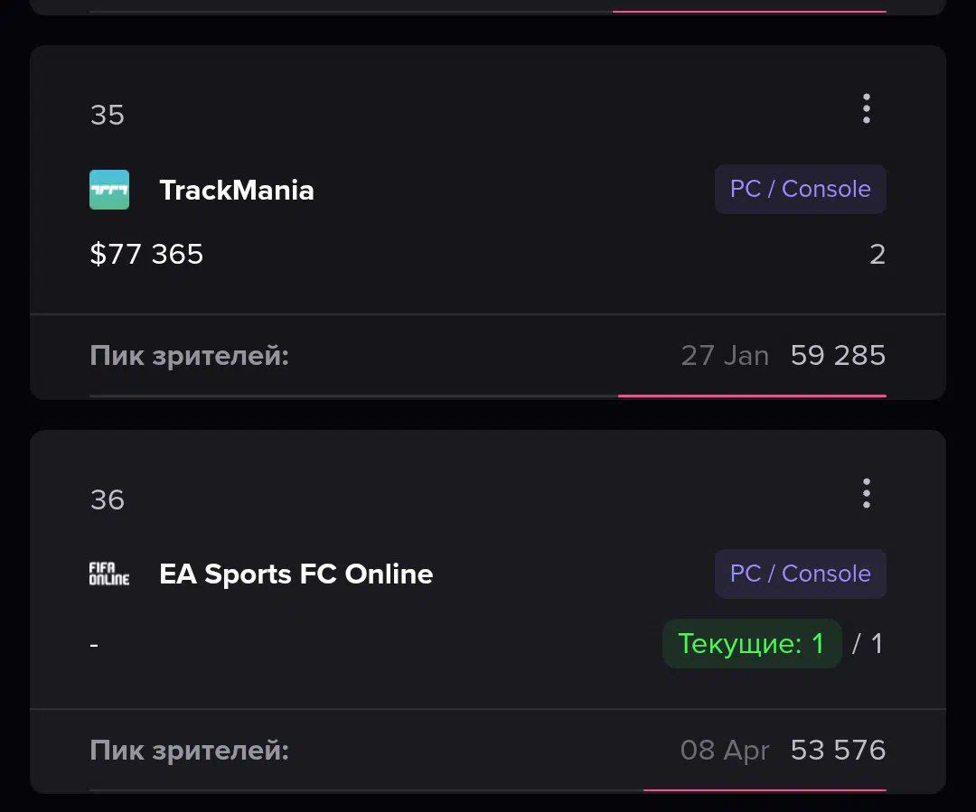Image resolution: width=976 pixels, height=812 pixels.
Task: Click the 27 Jan peak date
Action: 725,355
